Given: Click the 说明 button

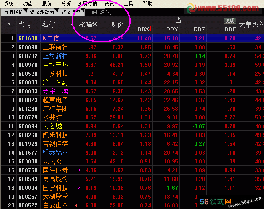Looking at the screenshot, I should click(x=230, y=20).
